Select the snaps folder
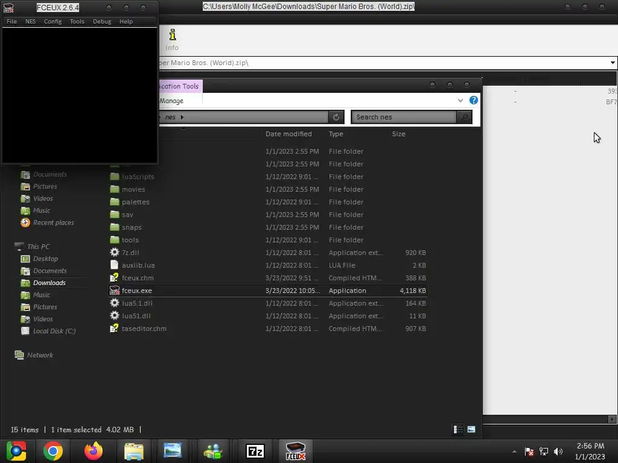Image resolution: width=618 pixels, height=463 pixels. pos(132,227)
